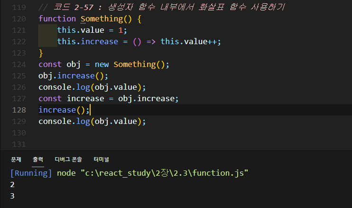
Task: Click output value '3'
Action: (12, 196)
